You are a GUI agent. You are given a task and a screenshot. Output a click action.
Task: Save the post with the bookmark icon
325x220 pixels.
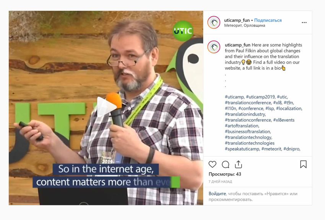coord(303,165)
